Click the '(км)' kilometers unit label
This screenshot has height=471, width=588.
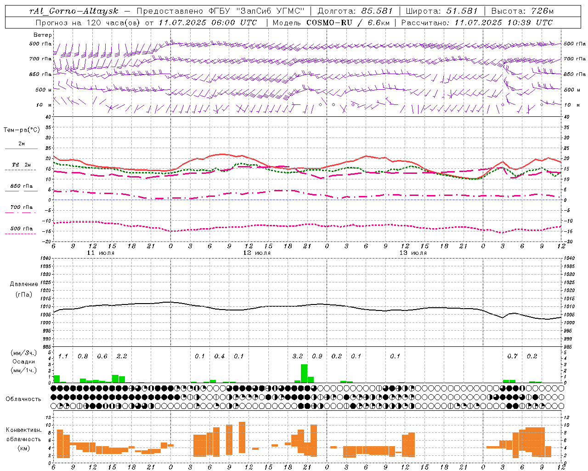[x=24, y=448]
